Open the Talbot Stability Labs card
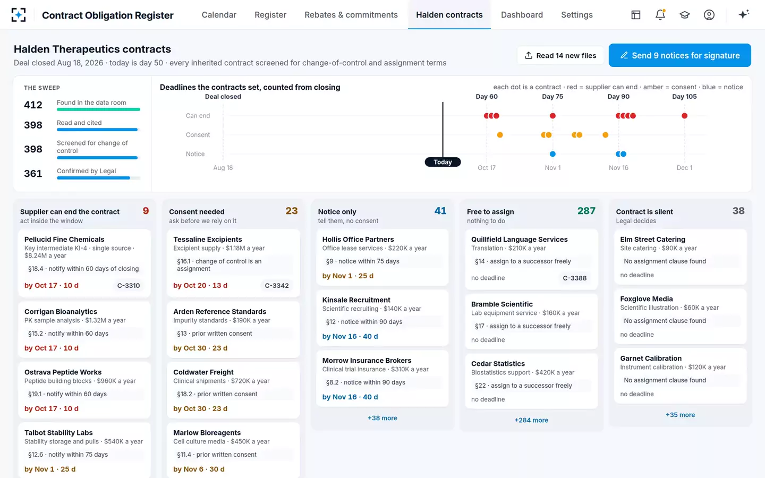This screenshot has height=478, width=765. tap(84, 450)
